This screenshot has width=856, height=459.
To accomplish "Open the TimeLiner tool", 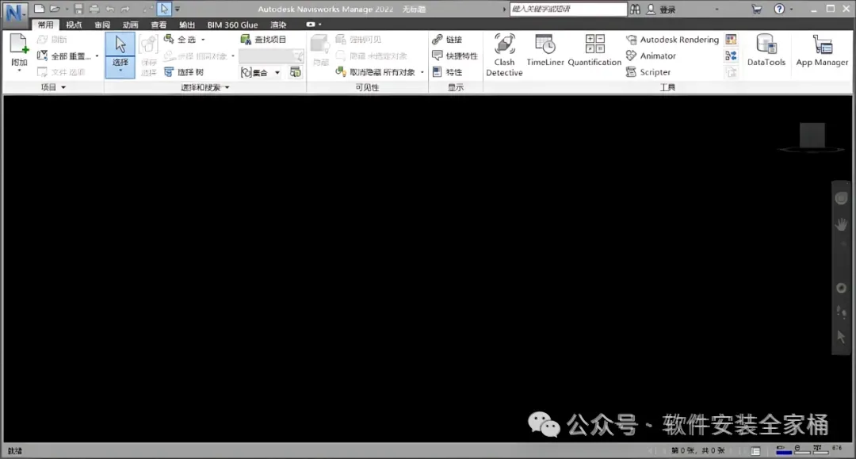I will tap(545, 51).
